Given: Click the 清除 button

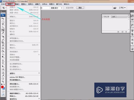Looking at the screenshot, I should point(80,8).
